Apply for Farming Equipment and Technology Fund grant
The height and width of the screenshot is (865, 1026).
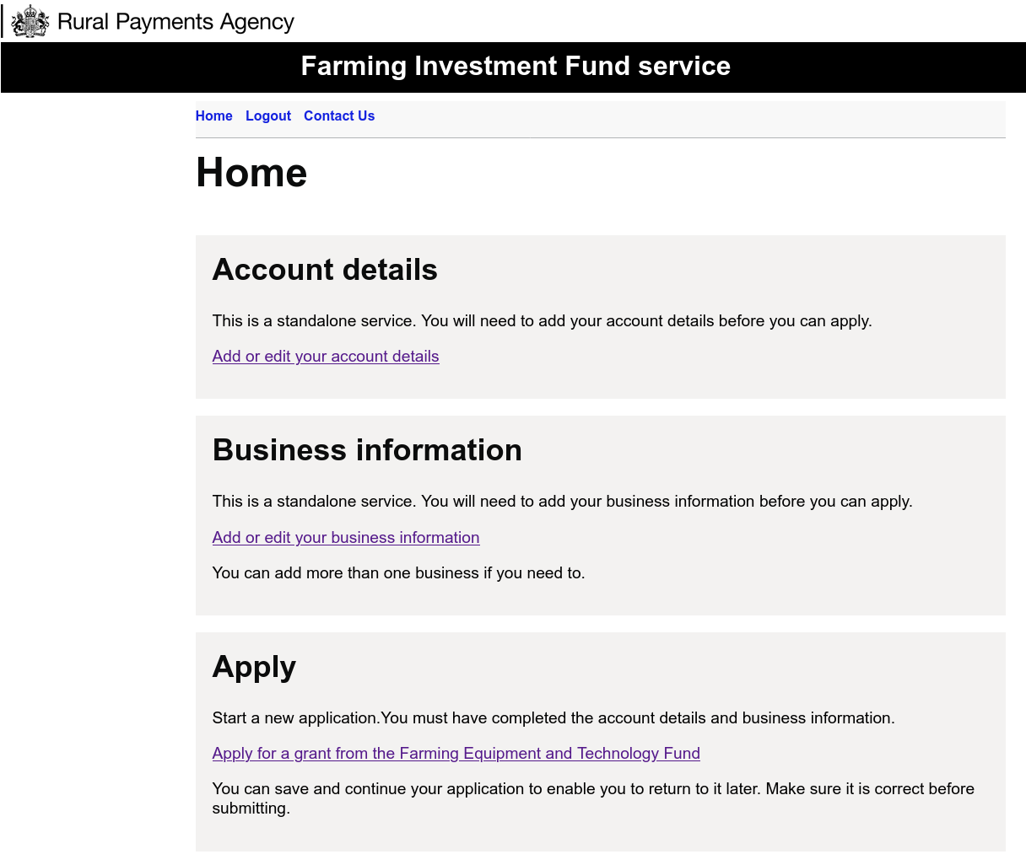tap(456, 754)
